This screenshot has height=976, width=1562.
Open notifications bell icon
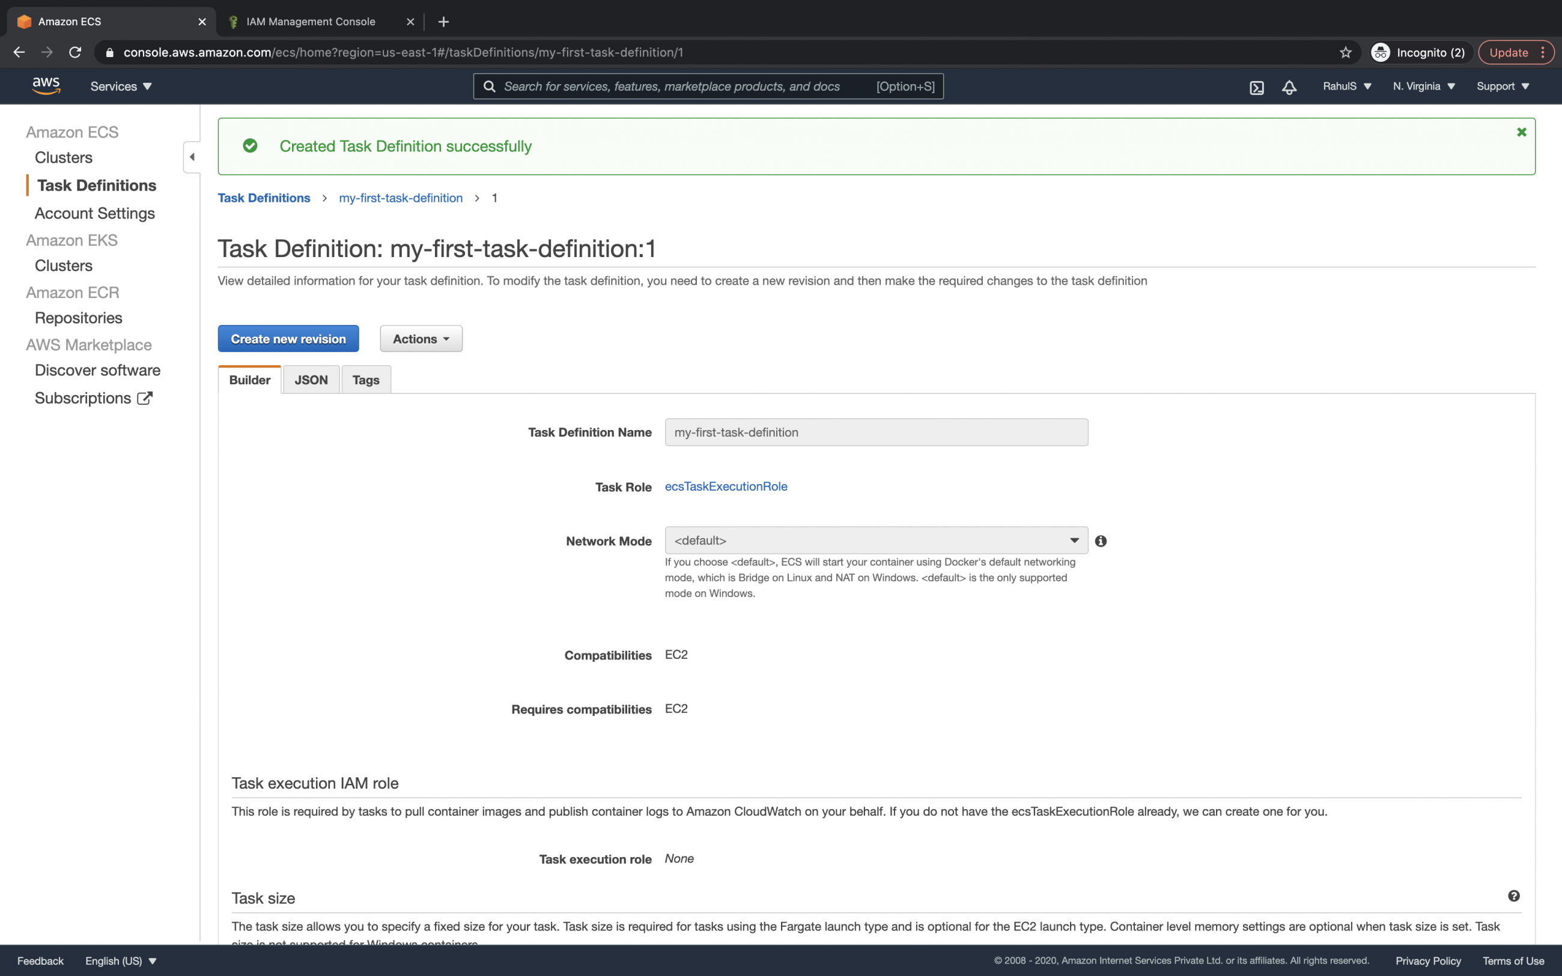click(x=1288, y=86)
